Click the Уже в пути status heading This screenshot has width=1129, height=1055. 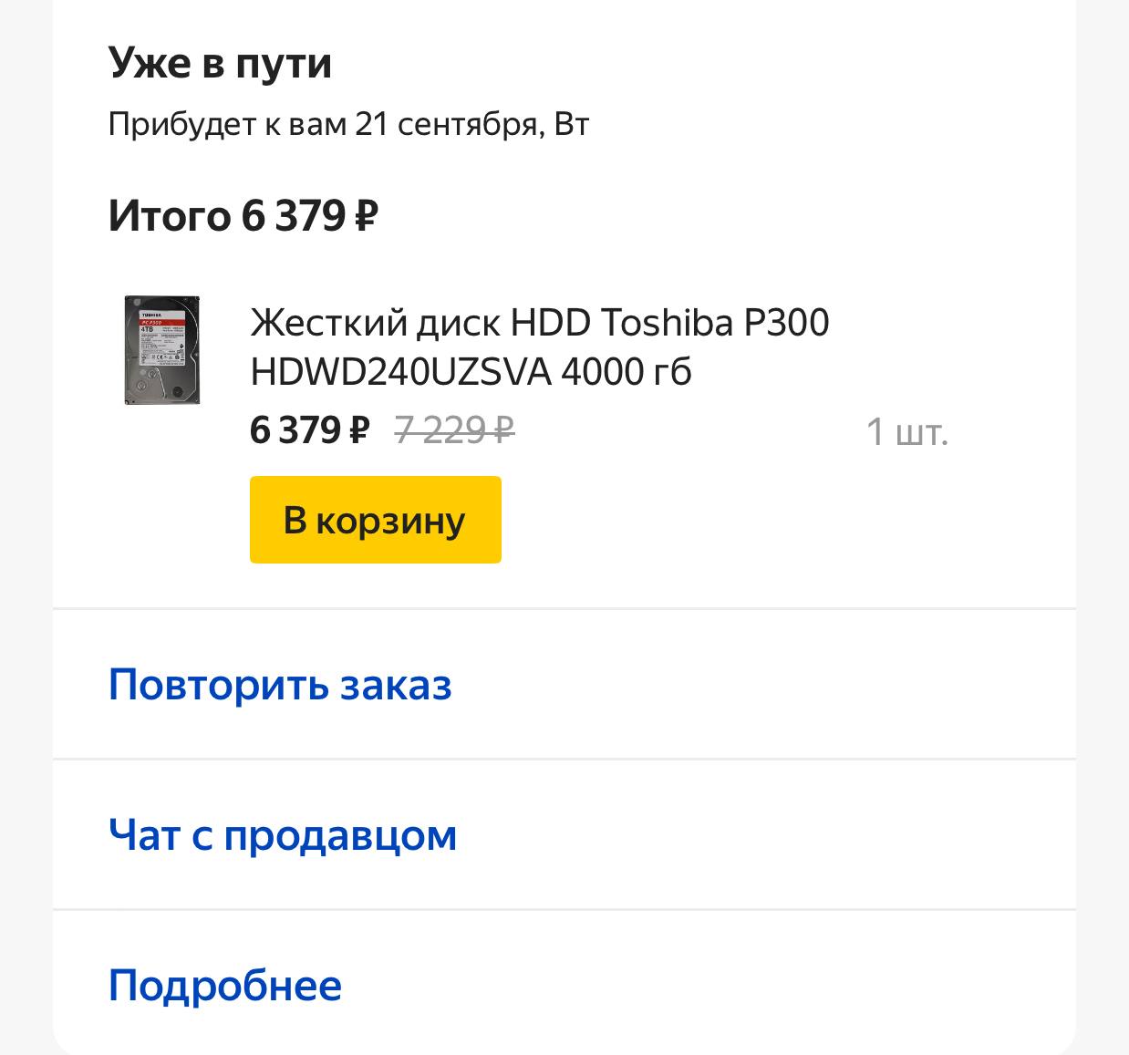point(220,64)
